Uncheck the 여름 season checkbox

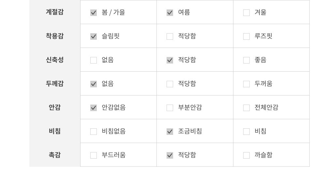click(170, 13)
